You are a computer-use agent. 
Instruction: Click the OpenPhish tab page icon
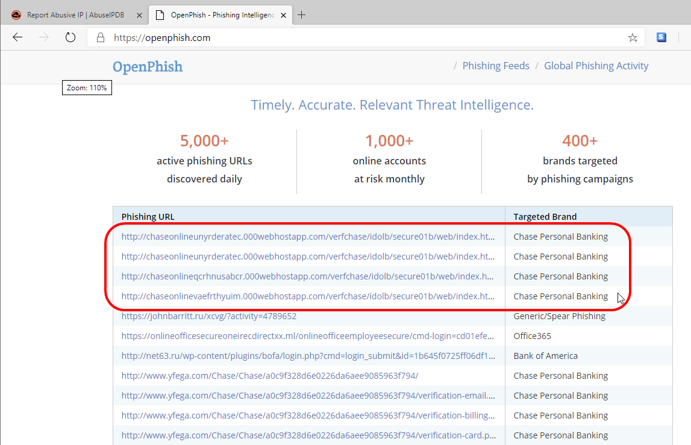(x=160, y=15)
